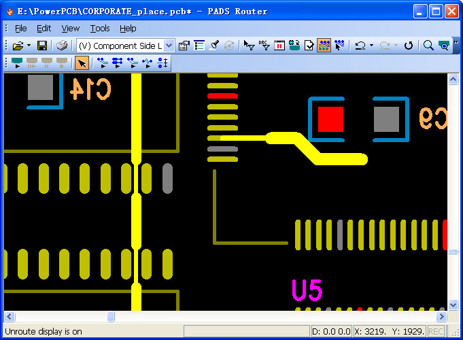Click the red pad near C9

click(330, 120)
